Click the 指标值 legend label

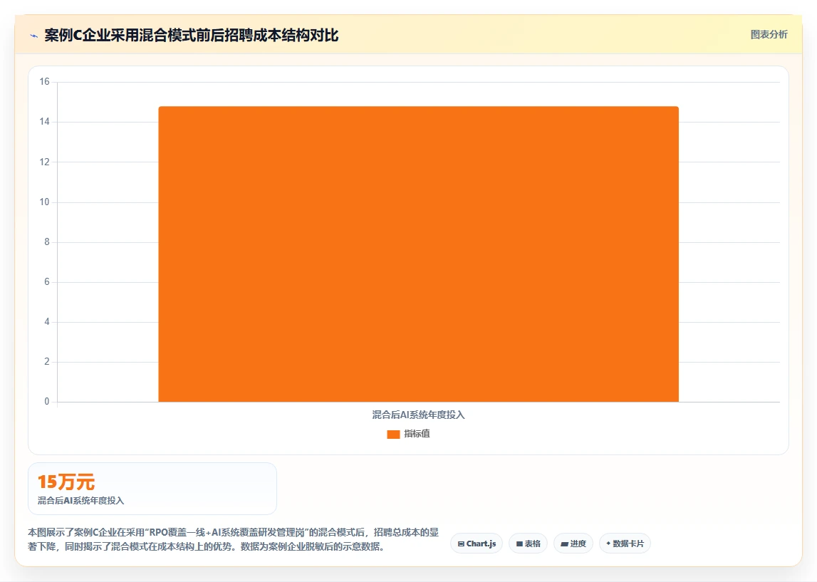417,434
